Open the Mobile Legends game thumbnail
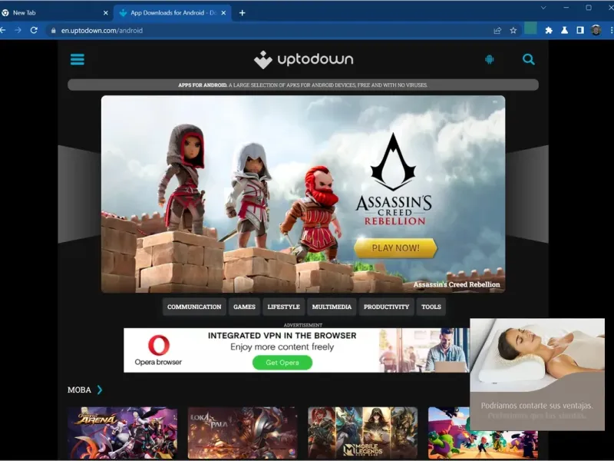This screenshot has width=614, height=461. click(362, 433)
